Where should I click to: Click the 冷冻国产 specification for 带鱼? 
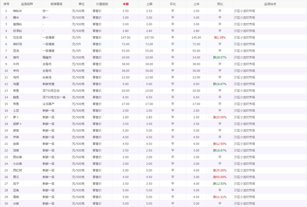[49, 104]
